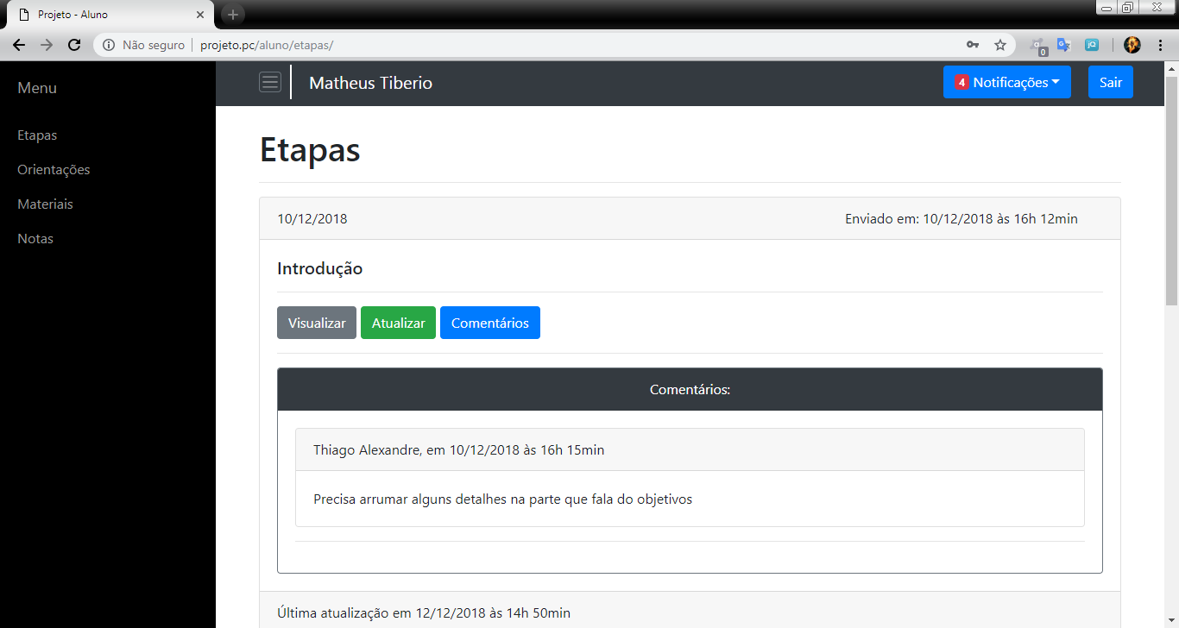The width and height of the screenshot is (1179, 628).
Task: Click 'Última atualização em 12/12/2018' footer text
Action: tap(424, 612)
